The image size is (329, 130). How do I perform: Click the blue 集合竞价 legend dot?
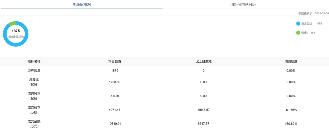[x=298, y=23]
